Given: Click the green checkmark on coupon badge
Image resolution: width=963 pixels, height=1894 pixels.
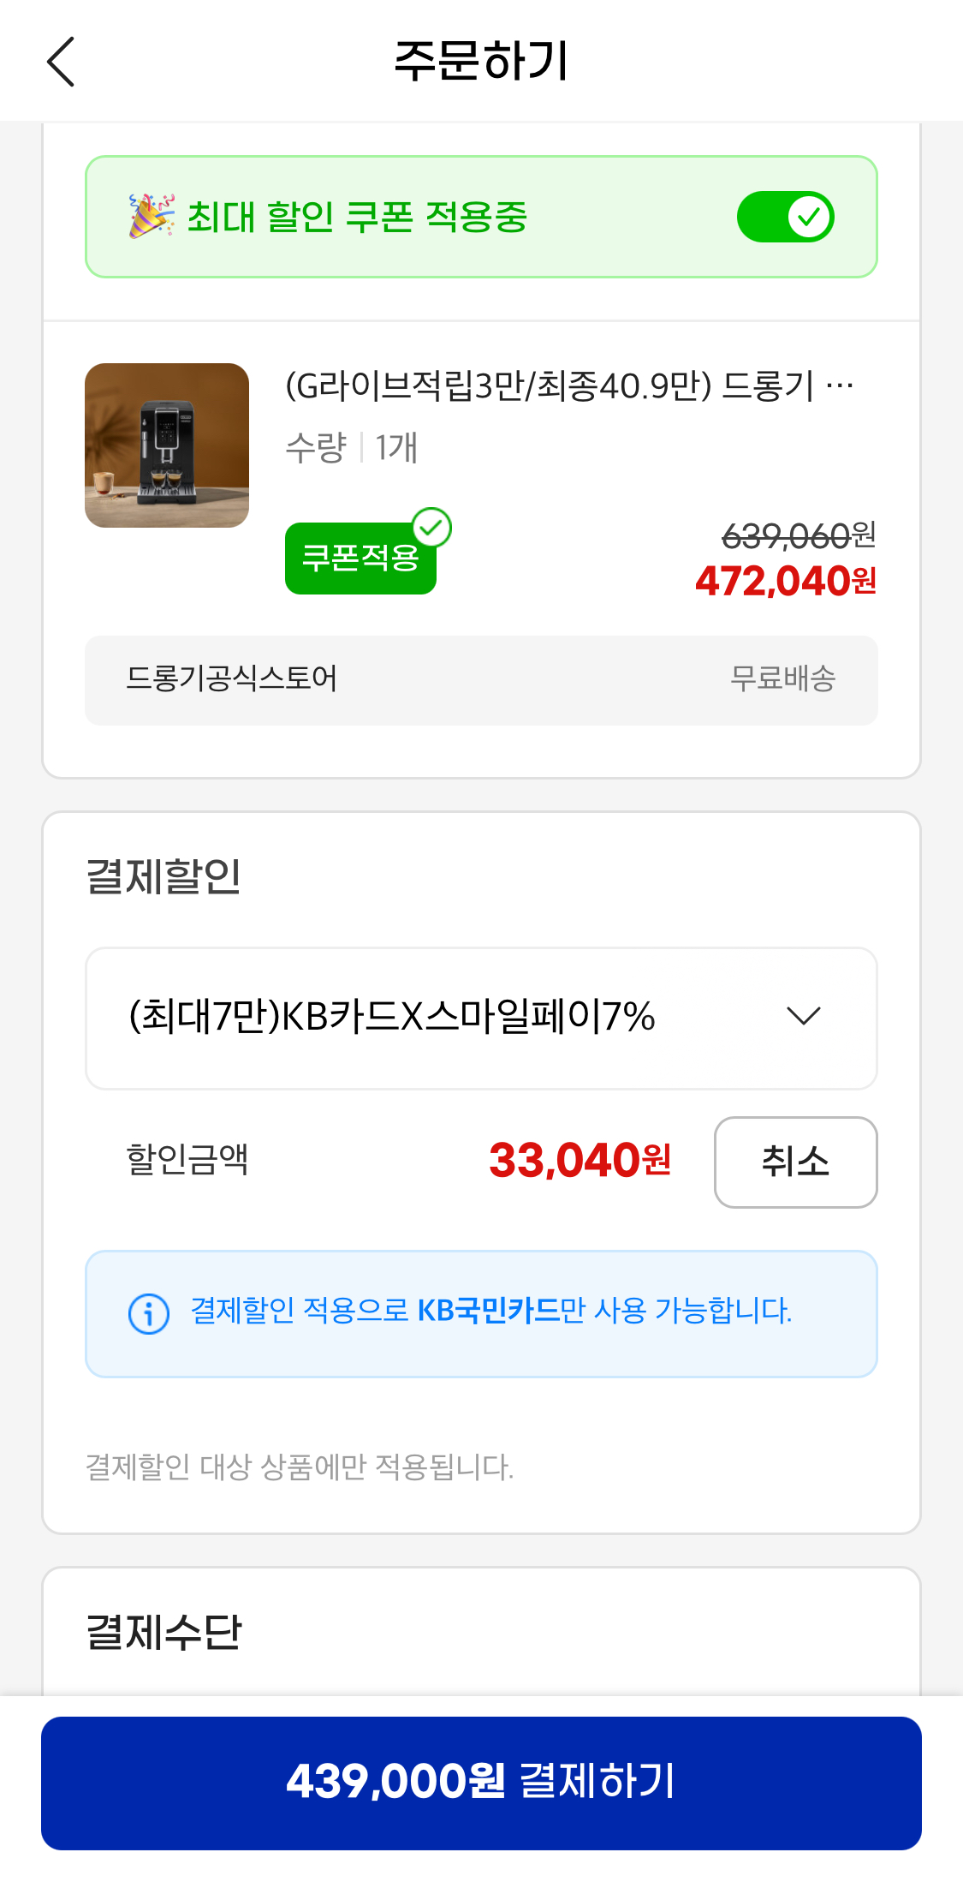Looking at the screenshot, I should (x=432, y=528).
